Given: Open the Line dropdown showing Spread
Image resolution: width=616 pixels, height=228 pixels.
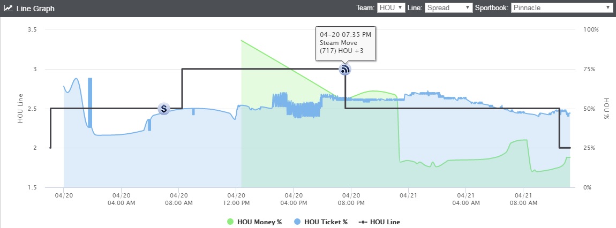Looking at the screenshot, I should coord(449,8).
